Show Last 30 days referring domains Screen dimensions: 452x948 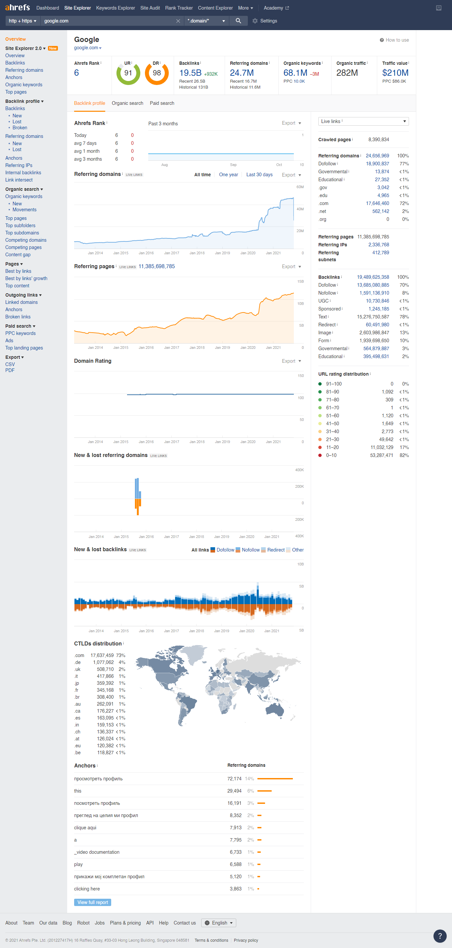pos(259,175)
